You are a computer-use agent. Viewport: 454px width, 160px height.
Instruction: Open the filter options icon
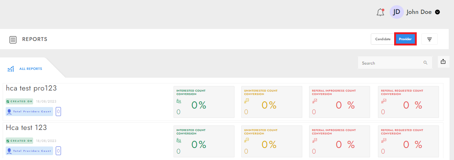tap(430, 39)
